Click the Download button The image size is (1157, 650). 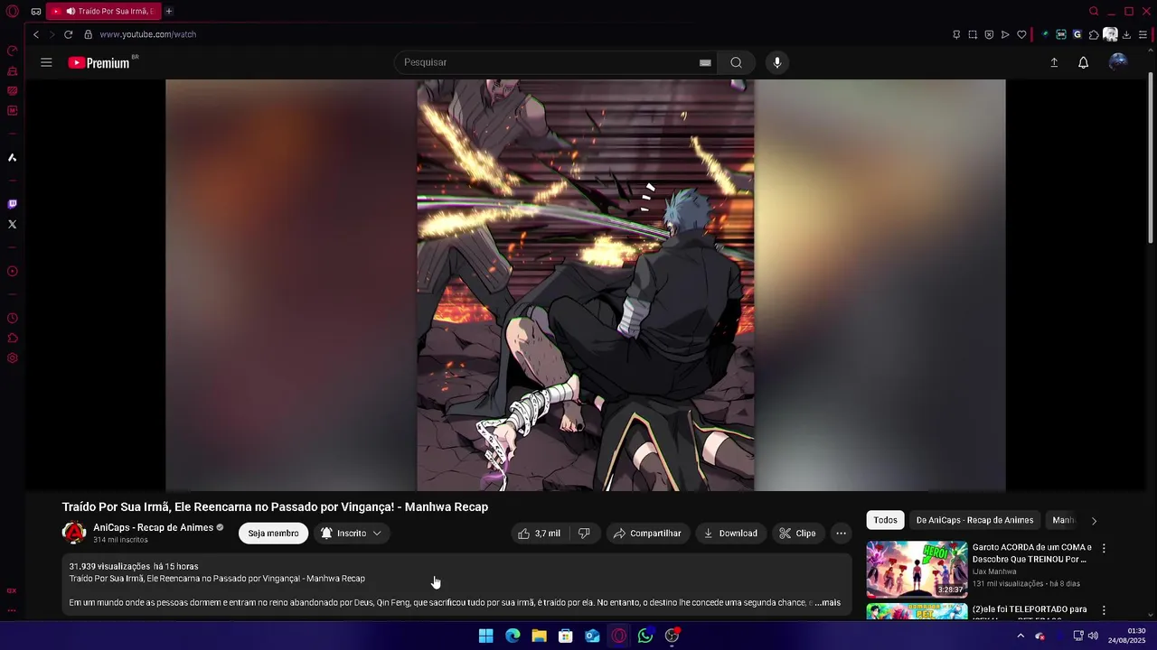730,534
